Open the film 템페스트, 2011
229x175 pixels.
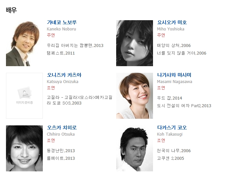61,53
